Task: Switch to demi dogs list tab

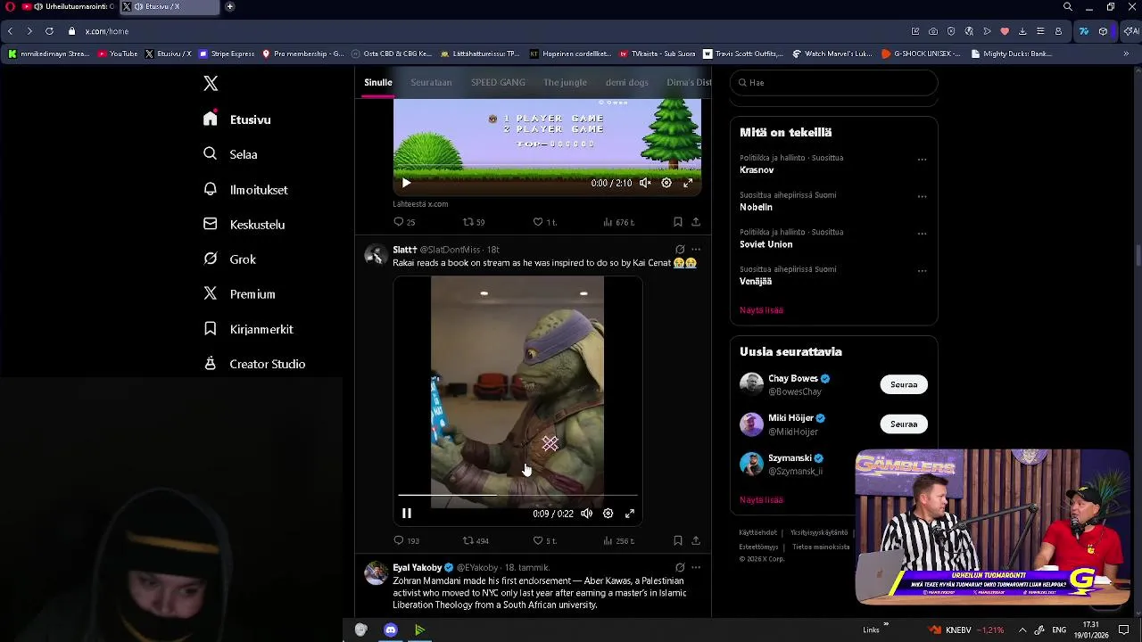Action: pyautogui.click(x=627, y=82)
